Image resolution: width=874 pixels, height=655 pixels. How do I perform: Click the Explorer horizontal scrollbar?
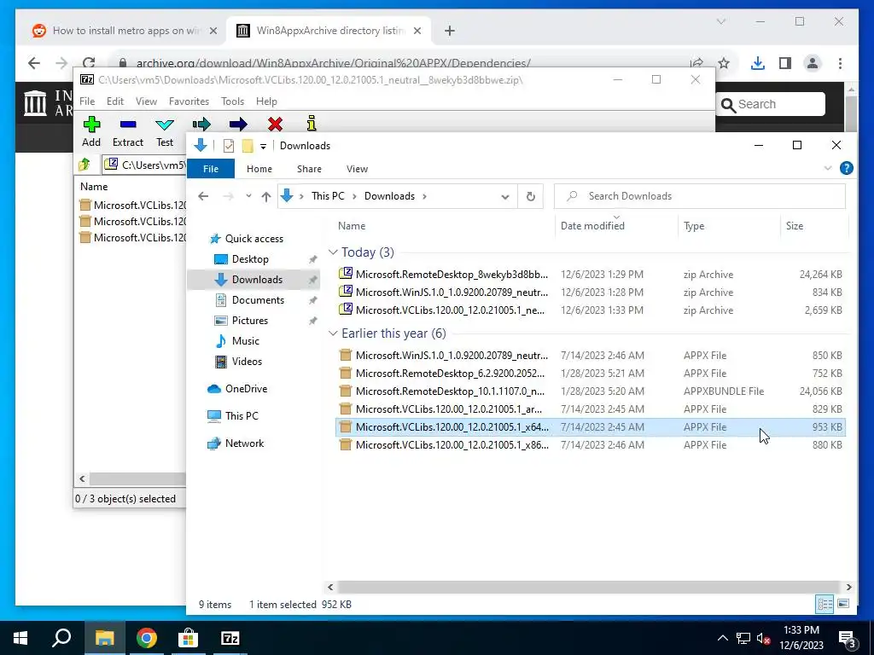(x=589, y=587)
